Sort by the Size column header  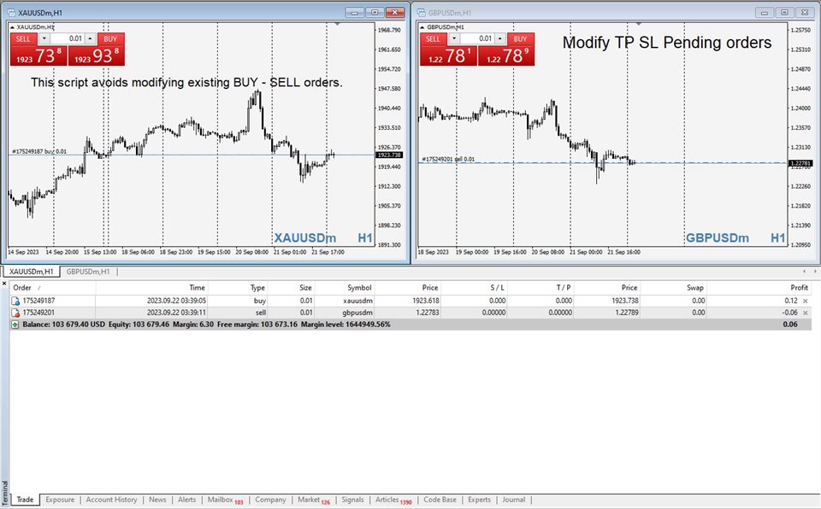click(x=292, y=288)
